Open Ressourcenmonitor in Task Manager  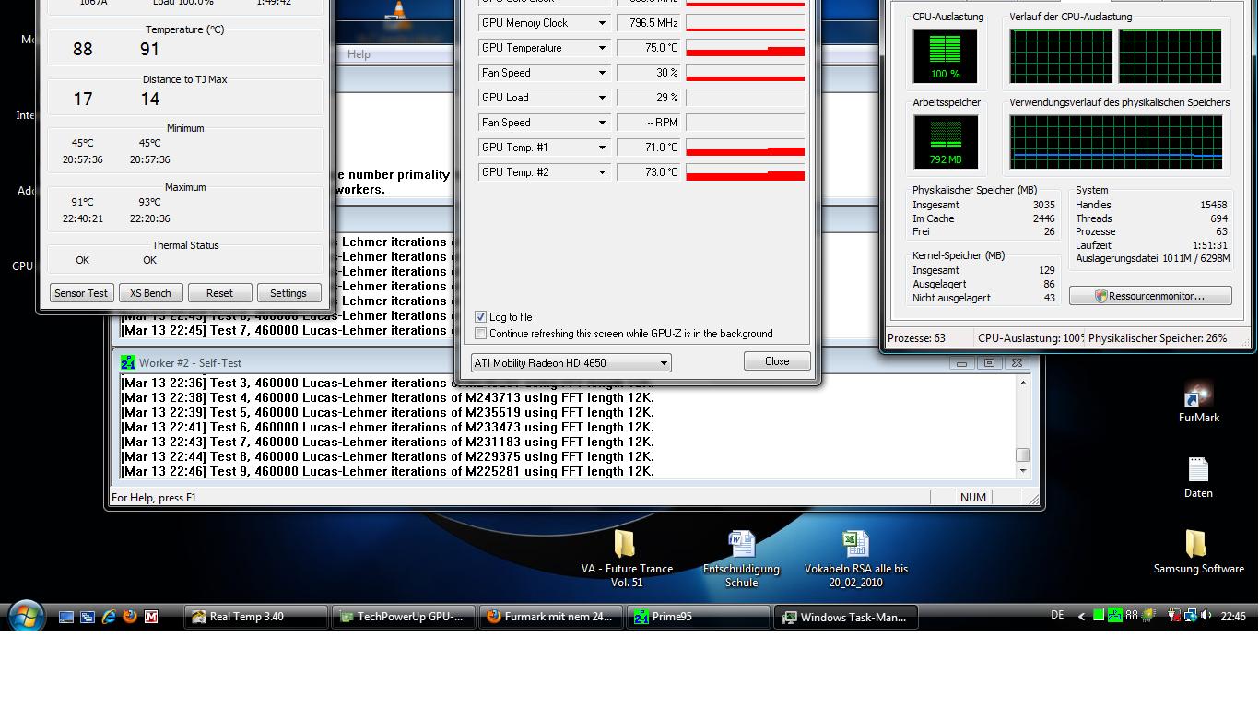[1150, 296]
